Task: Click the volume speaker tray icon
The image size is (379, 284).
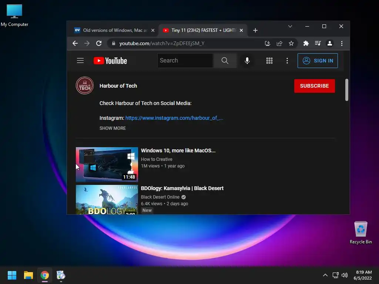Action: tap(345, 275)
